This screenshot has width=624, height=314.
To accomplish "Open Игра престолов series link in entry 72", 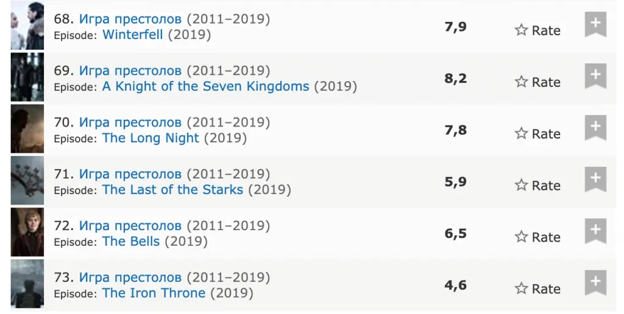I will coord(130,226).
